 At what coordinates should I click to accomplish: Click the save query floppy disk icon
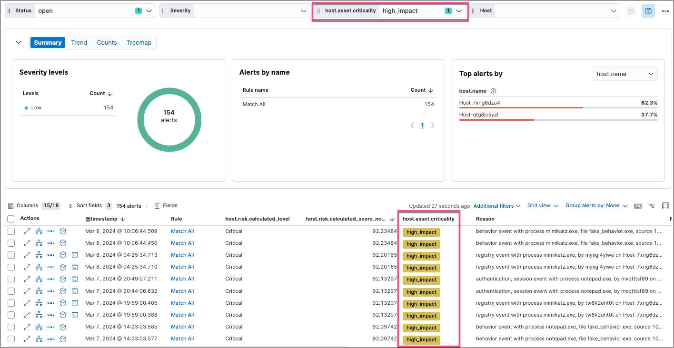[x=648, y=10]
